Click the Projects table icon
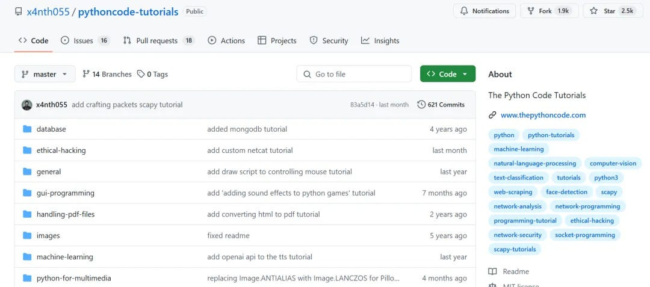This screenshot has height=287, width=650. (262, 40)
